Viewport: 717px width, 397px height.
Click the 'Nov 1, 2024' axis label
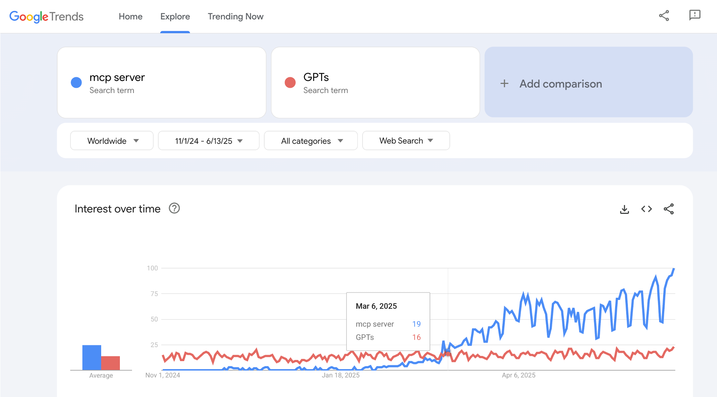(x=163, y=375)
